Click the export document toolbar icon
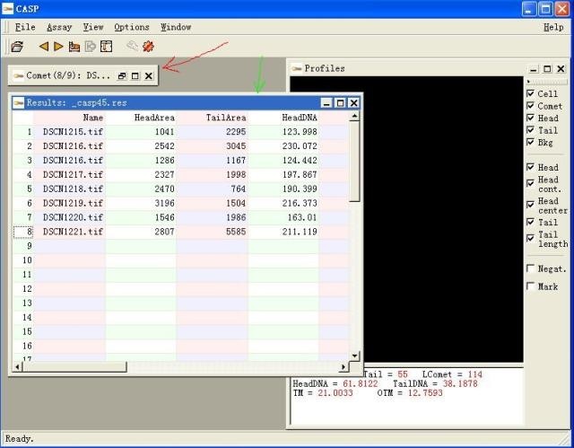The height and width of the screenshot is (448, 574). point(90,47)
